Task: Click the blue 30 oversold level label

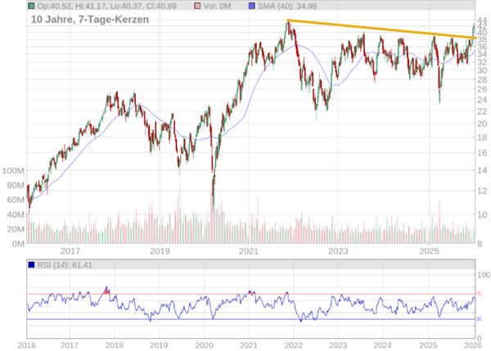Action: 481,319
